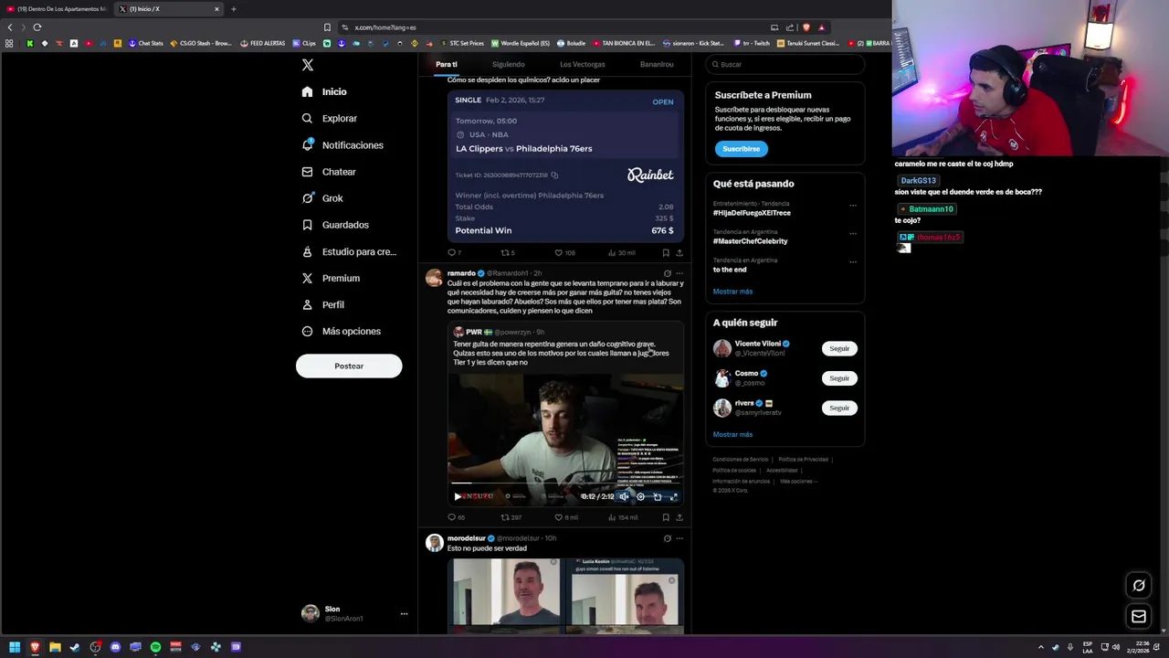Open Más opciones menu
The image size is (1169, 658).
[x=341, y=331]
